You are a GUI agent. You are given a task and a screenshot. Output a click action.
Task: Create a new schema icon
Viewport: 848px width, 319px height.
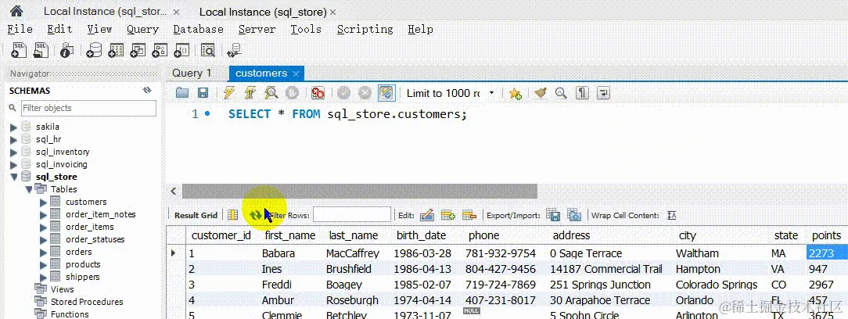(x=95, y=50)
